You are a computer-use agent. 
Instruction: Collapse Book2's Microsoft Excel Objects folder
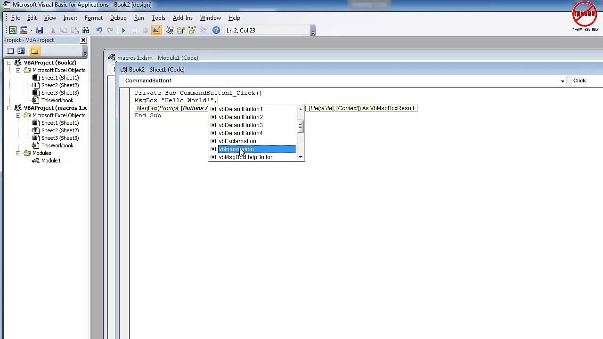(x=18, y=70)
